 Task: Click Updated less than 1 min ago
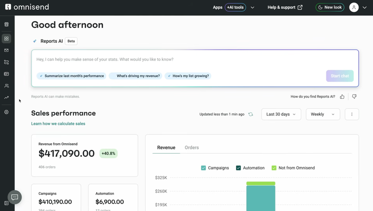click(222, 114)
